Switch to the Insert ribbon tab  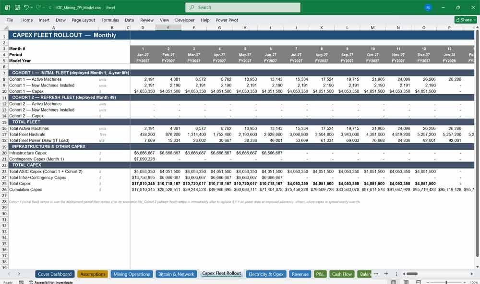coord(44,20)
